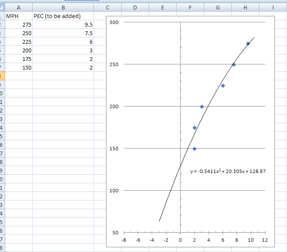Screen dimensions: 287x252
Task: Click the horizontal axis label 0
Action: 180,240
